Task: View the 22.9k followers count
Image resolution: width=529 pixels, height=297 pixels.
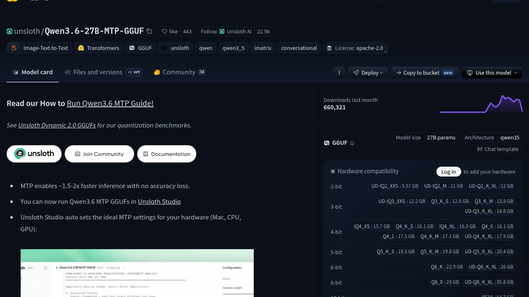Action: pyautogui.click(x=263, y=31)
